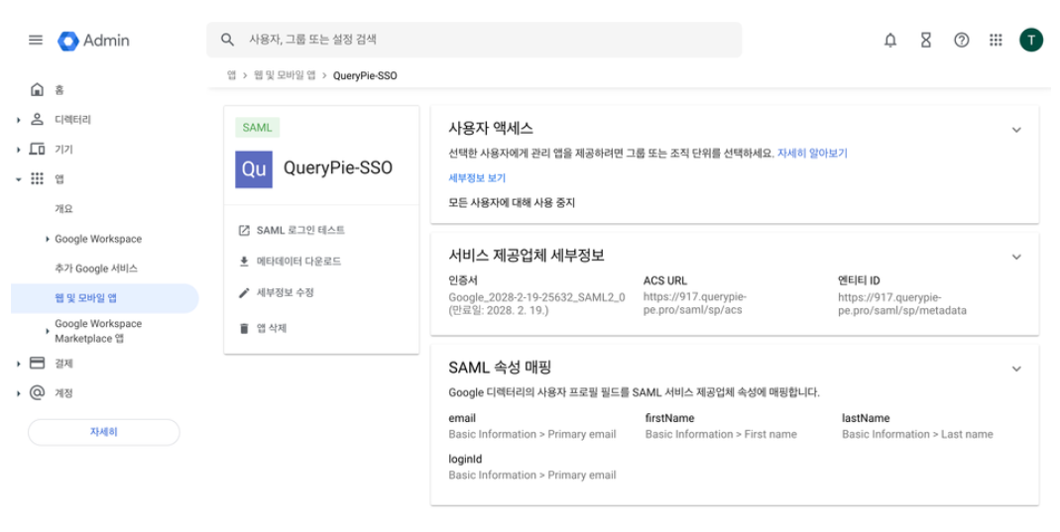Click the trash delete app icon

click(244, 328)
